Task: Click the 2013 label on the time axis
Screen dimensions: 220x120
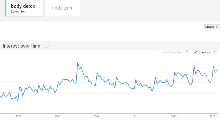Action: point(174,116)
